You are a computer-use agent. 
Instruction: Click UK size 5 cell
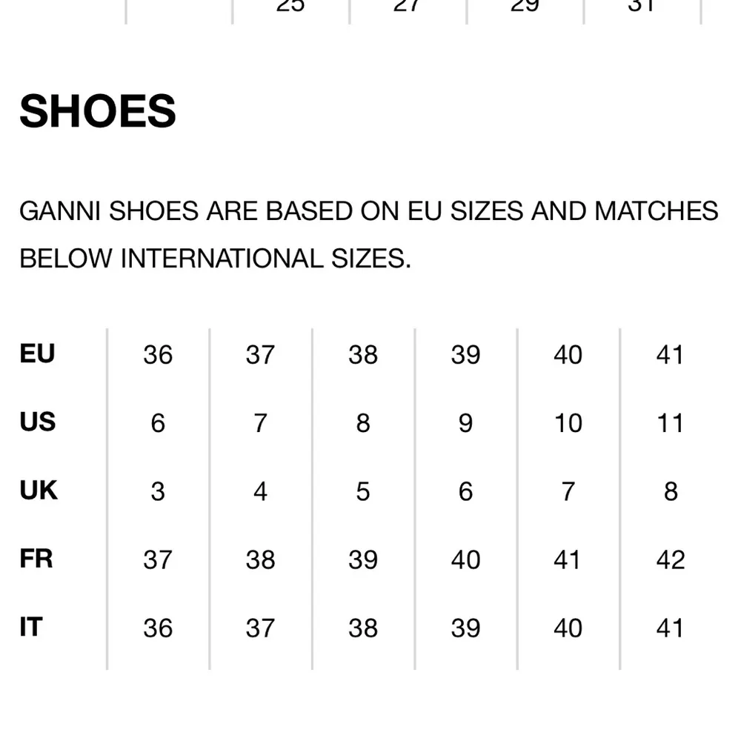(363, 491)
